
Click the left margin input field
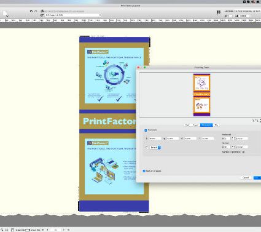click(155, 138)
